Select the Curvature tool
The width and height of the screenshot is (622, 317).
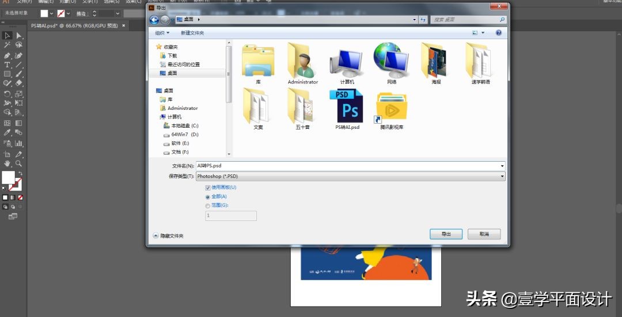18,55
